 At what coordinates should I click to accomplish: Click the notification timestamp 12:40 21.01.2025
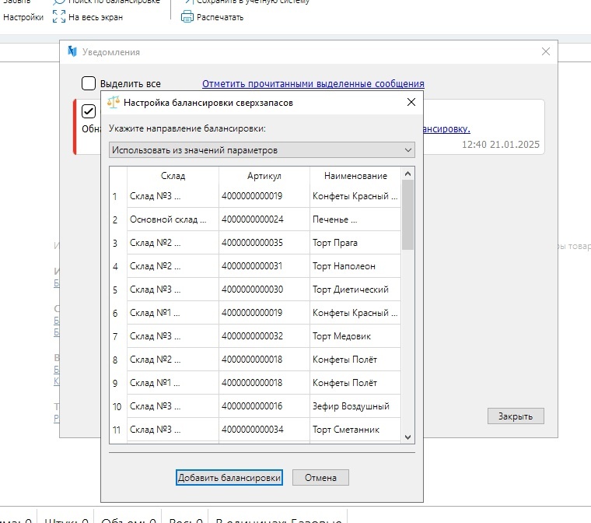(501, 145)
